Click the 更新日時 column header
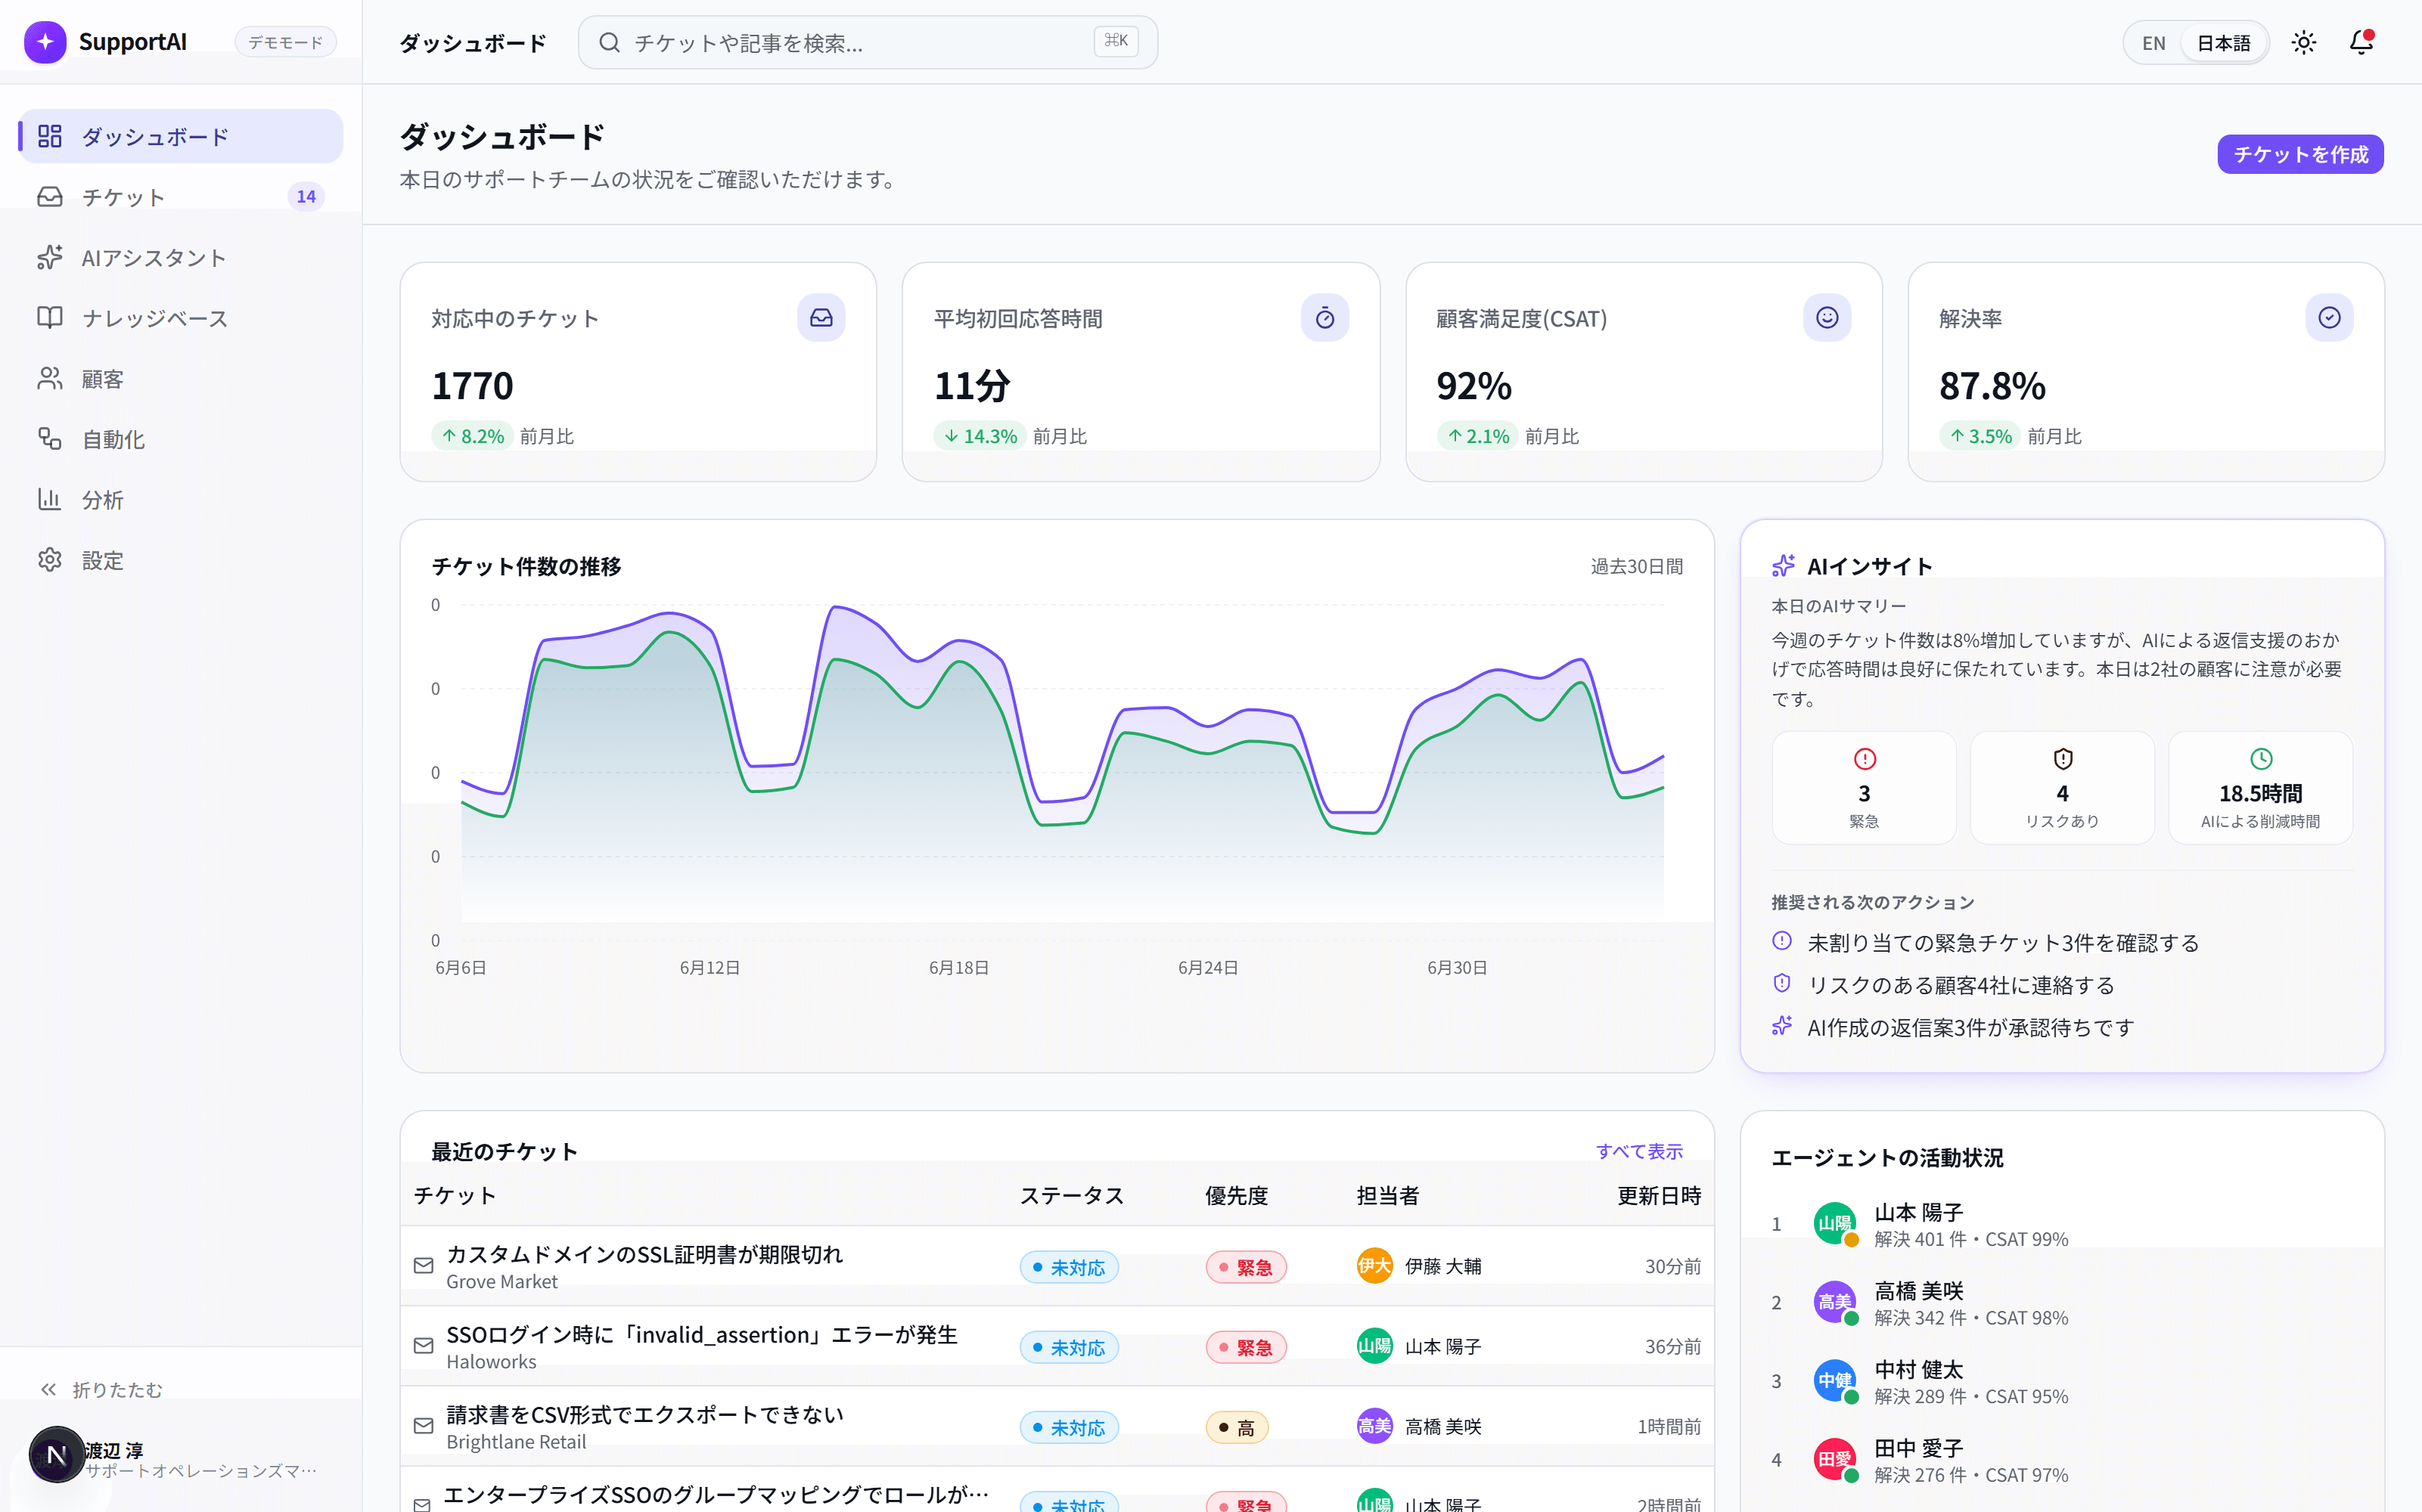The image size is (2422, 1512). coord(1659,1195)
